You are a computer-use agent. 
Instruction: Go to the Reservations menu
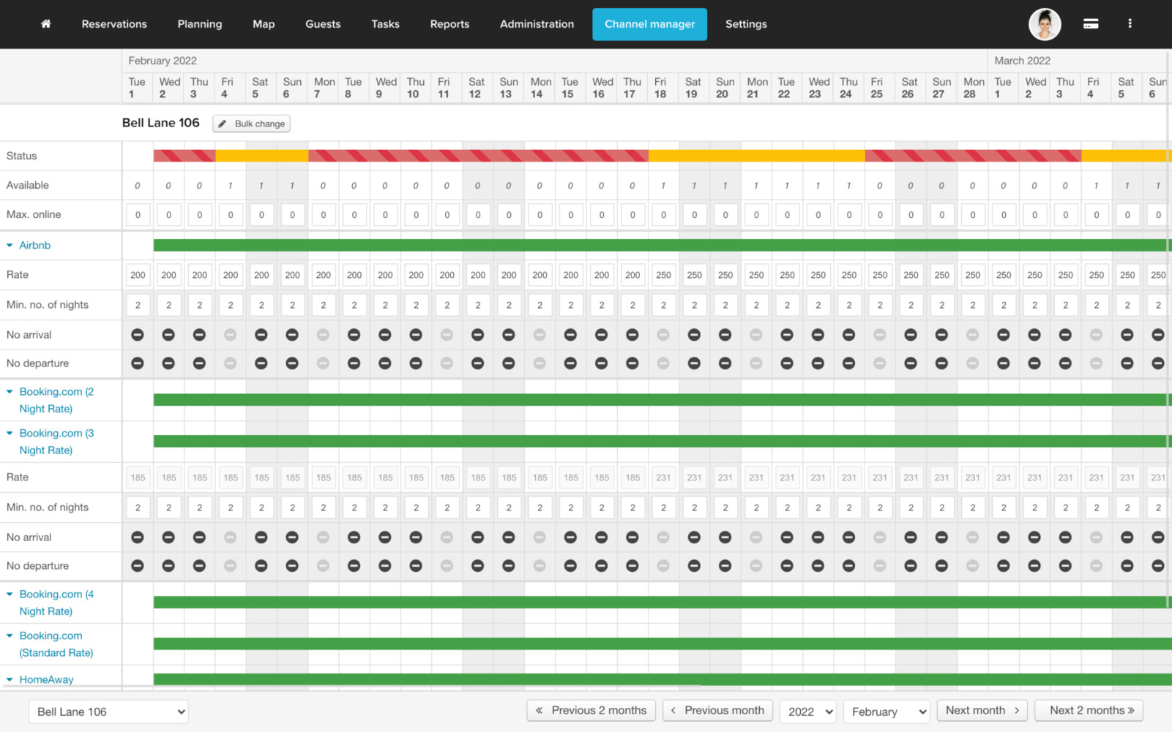point(114,24)
